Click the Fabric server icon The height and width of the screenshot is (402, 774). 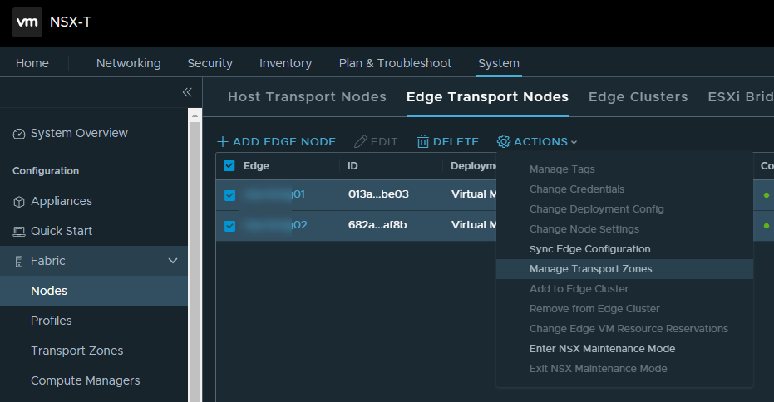pyautogui.click(x=19, y=262)
